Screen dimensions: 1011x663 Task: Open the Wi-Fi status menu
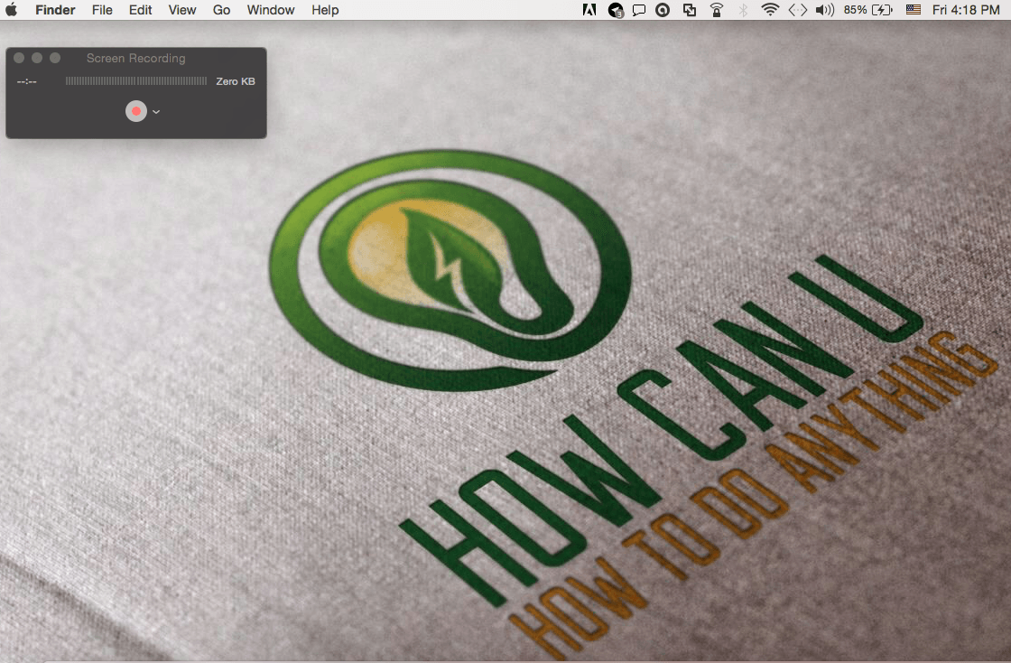point(770,10)
